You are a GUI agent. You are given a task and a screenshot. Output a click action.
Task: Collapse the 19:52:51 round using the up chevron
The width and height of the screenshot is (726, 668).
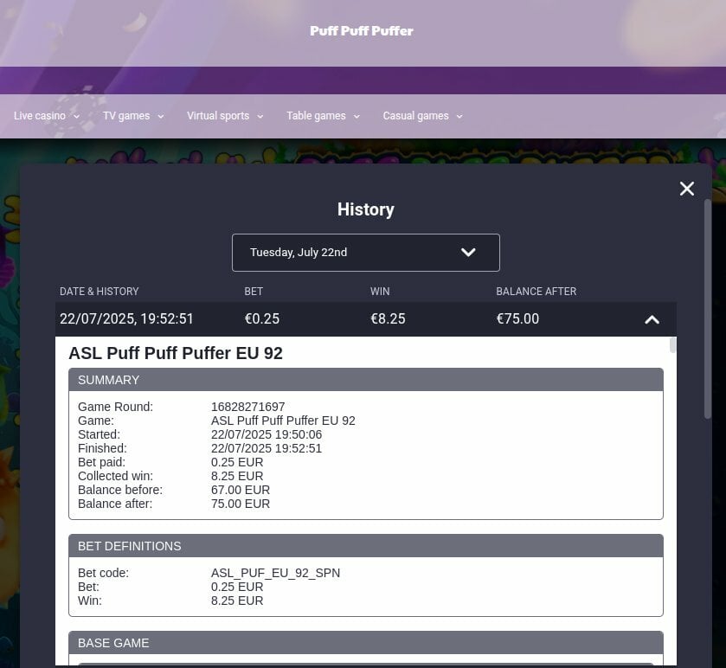click(652, 319)
